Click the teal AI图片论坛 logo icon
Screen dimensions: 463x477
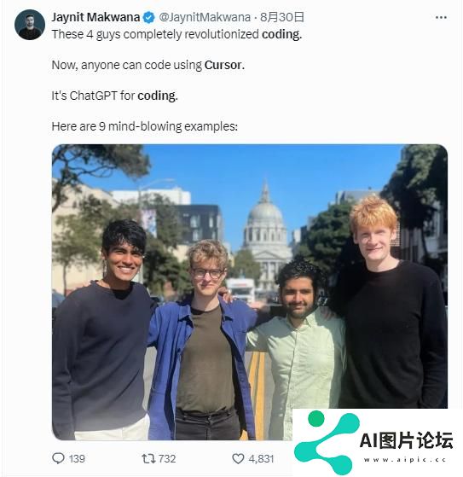(327, 442)
